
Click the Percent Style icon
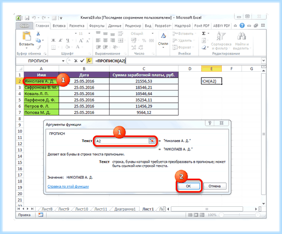(144, 40)
